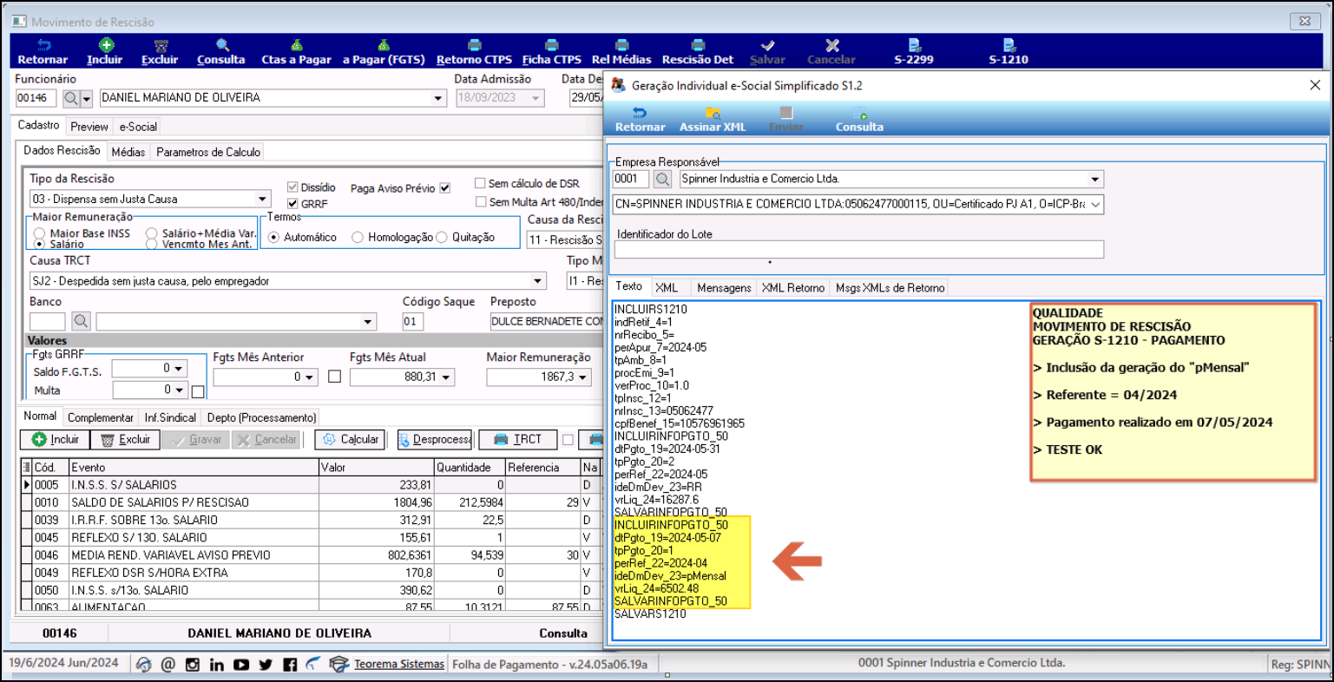This screenshot has height=682, width=1334.
Task: Open the Twitter icon in status bar
Action: (266, 665)
